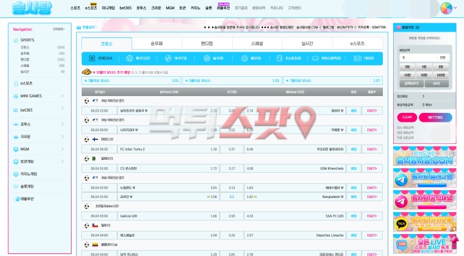
Task: Click the MGM sidebar icon
Action: (15, 149)
